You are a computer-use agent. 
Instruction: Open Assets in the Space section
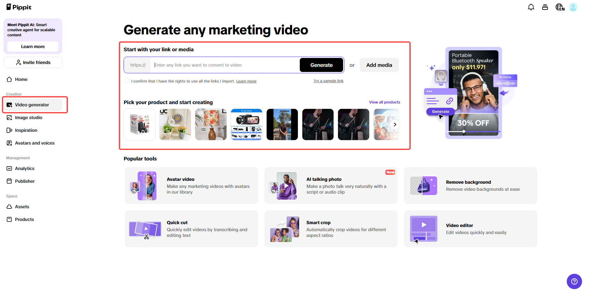coord(22,207)
